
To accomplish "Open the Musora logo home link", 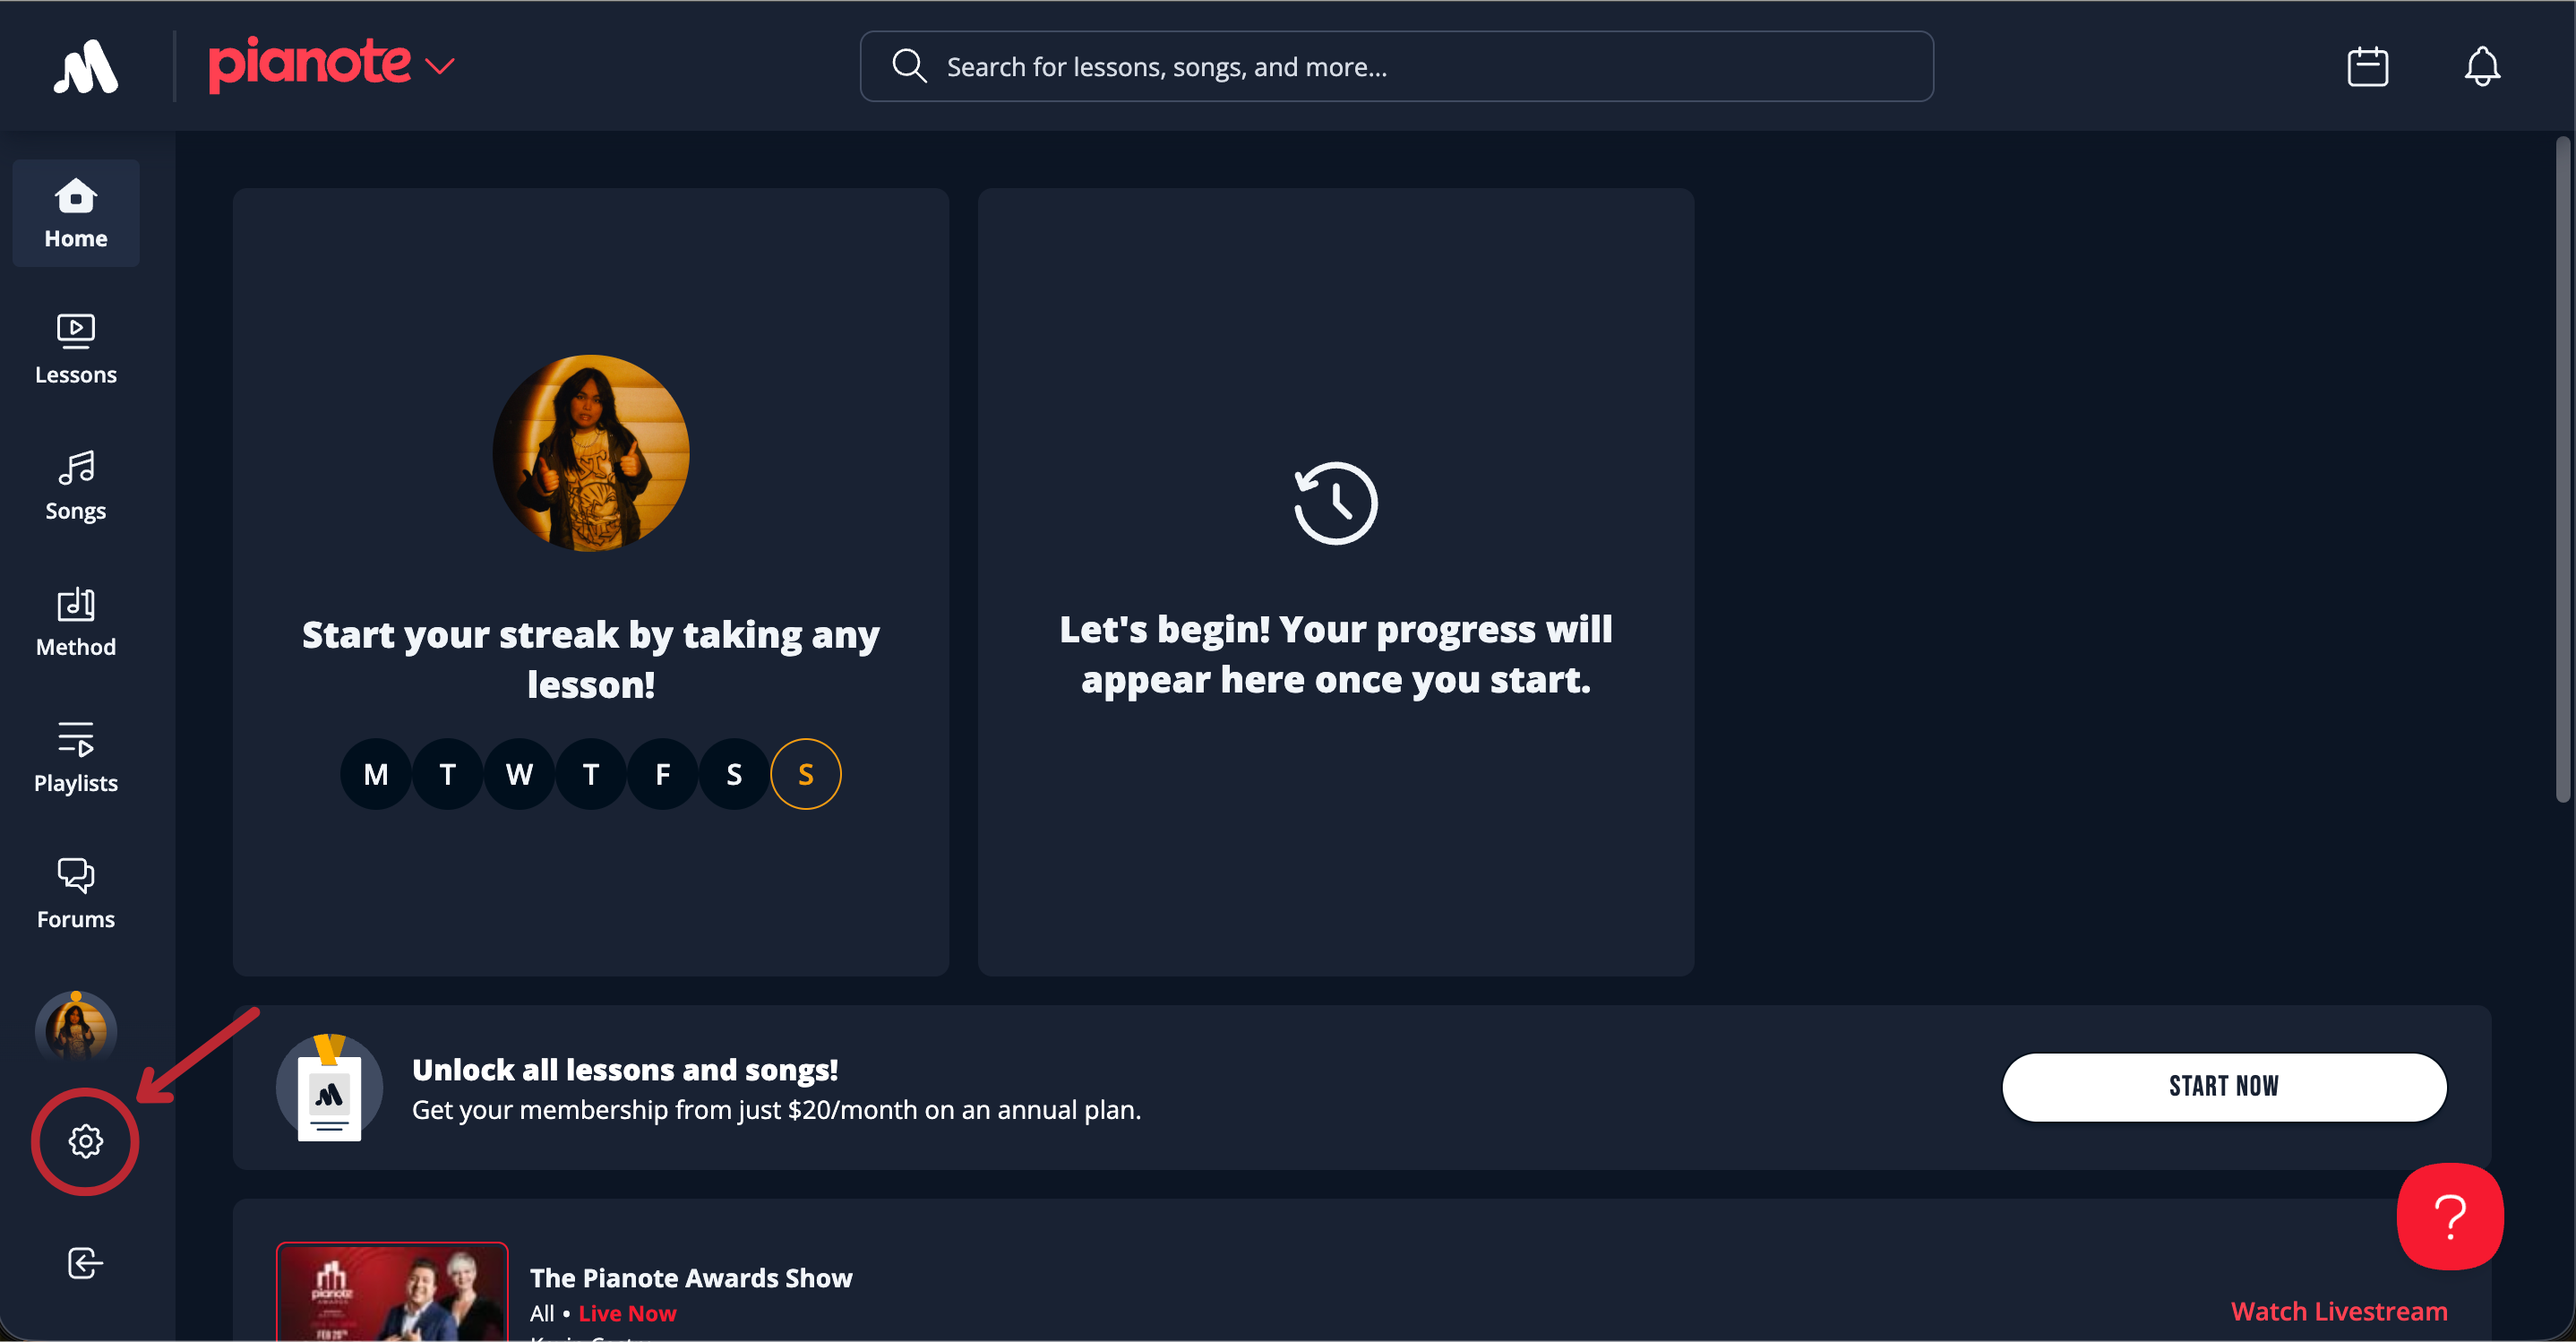I will click(x=86, y=66).
